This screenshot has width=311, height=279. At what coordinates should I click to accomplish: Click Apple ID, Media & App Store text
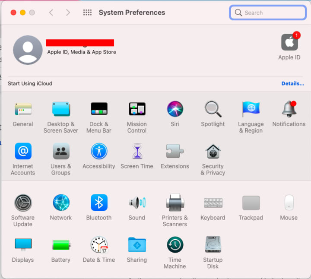click(82, 52)
